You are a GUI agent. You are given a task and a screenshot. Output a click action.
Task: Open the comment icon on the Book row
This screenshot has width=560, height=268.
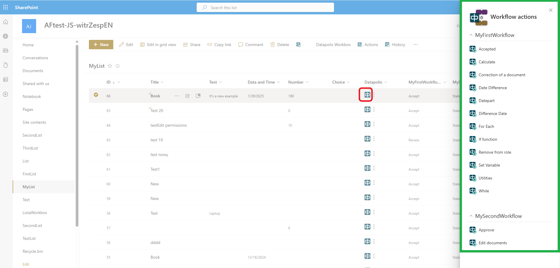coord(198,96)
